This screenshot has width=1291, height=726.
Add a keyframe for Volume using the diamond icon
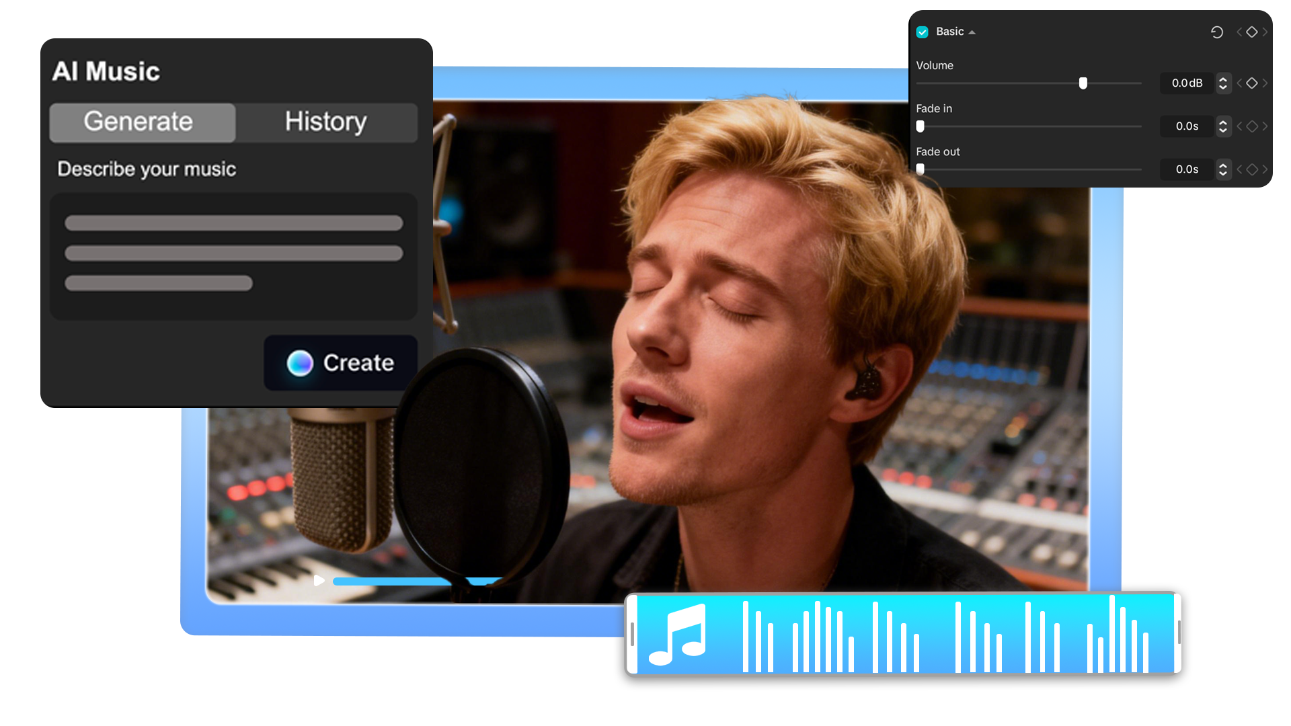tap(1252, 83)
